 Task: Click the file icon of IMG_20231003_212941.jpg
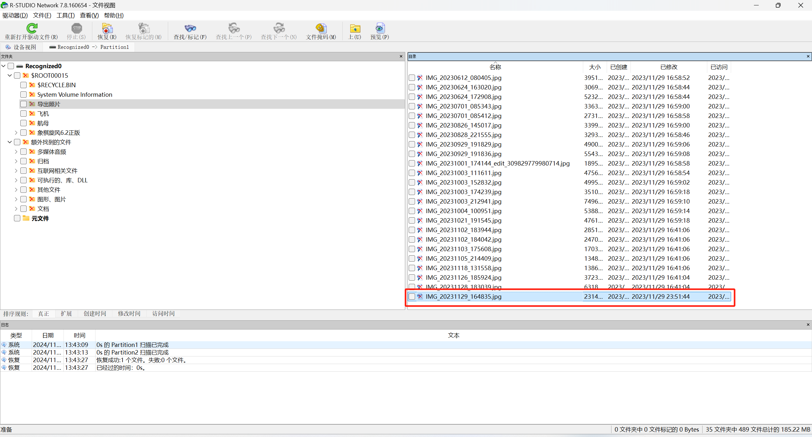click(420, 201)
